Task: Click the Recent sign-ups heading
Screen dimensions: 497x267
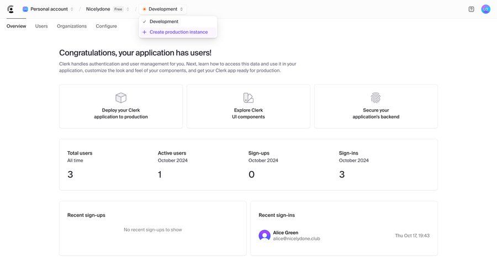Action: [x=86, y=215]
